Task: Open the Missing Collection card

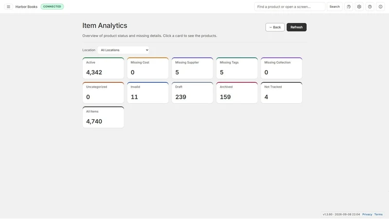Action: click(x=282, y=68)
